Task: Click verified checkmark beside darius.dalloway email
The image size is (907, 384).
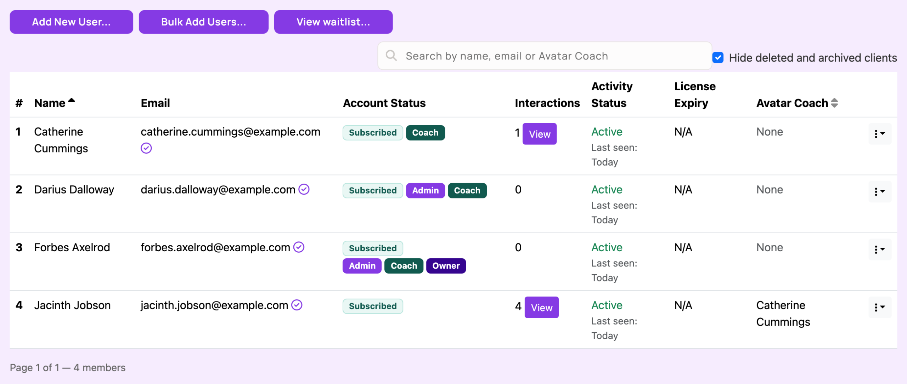Action: (304, 189)
